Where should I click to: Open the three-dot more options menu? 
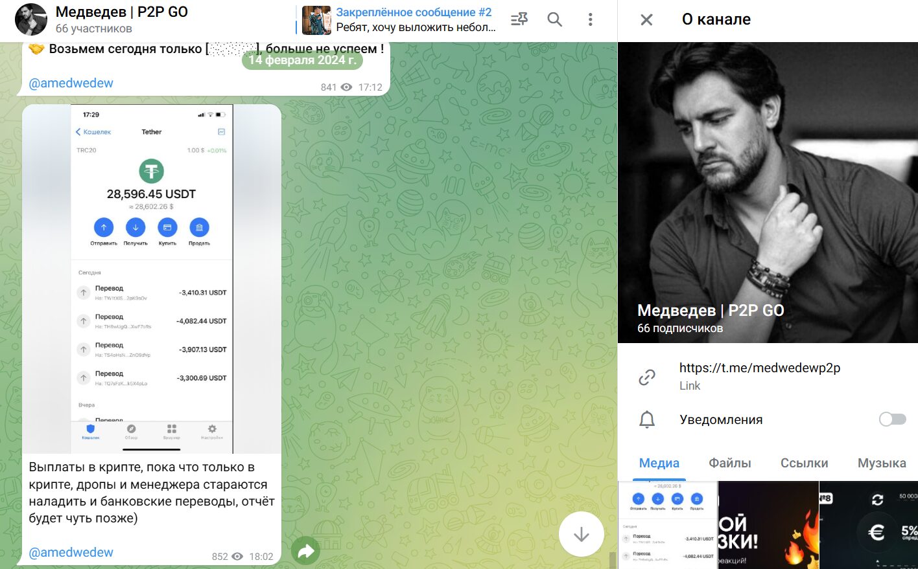click(590, 19)
